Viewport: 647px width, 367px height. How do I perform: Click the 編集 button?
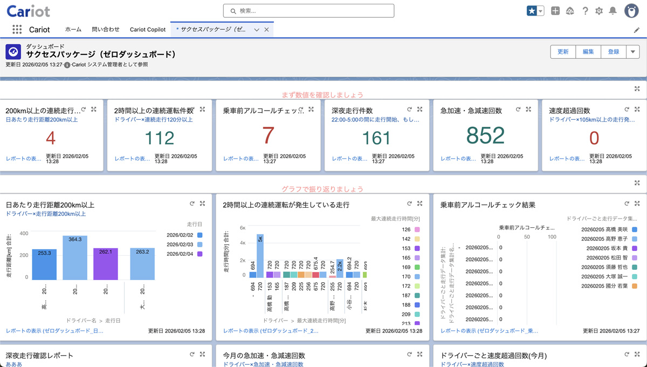tap(588, 52)
